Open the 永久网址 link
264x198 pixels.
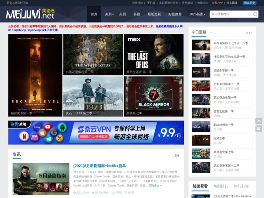pyautogui.click(x=232, y=3)
